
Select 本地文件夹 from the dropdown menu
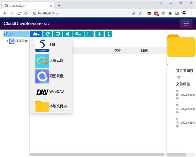(x=51, y=106)
